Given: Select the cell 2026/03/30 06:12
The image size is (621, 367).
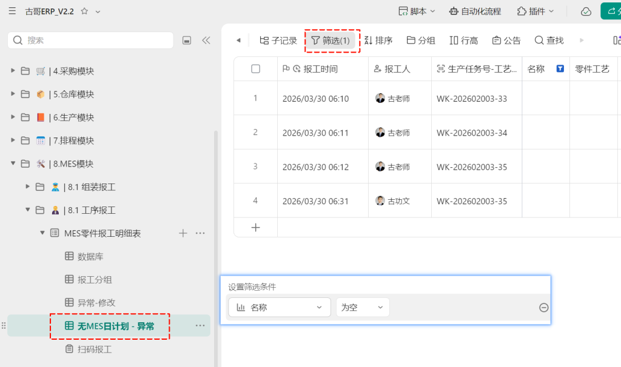Looking at the screenshot, I should pyautogui.click(x=323, y=167).
